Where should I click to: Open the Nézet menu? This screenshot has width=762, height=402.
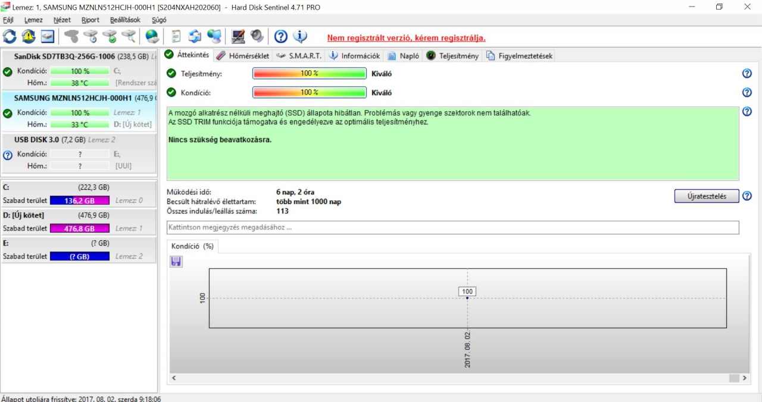point(62,20)
